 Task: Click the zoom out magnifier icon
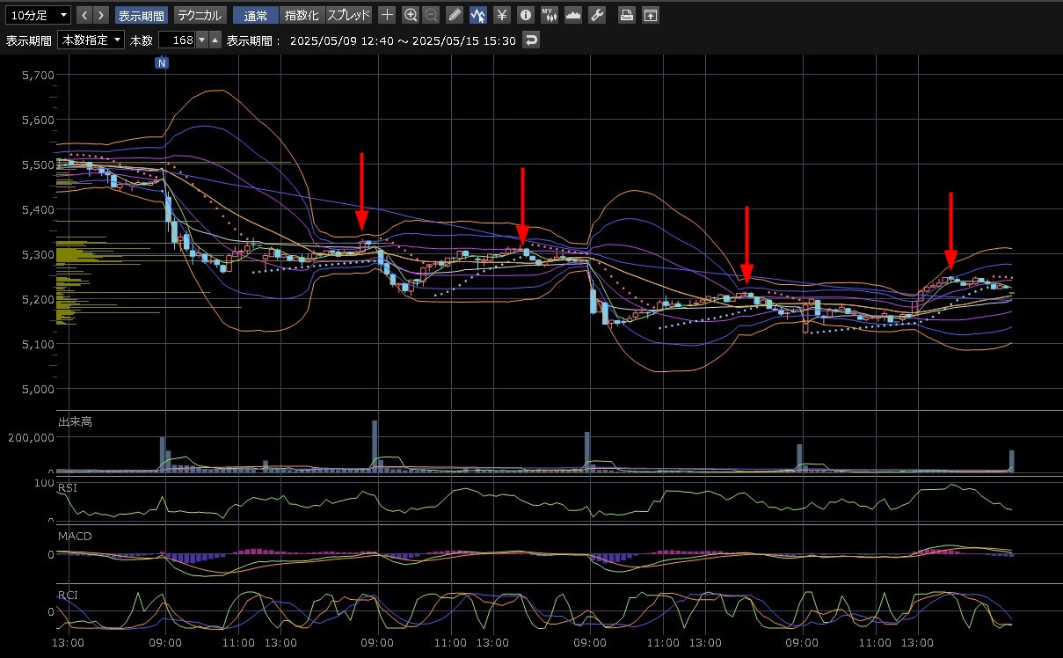tap(431, 15)
